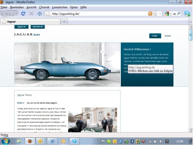Click the Action Center flag tray icon
This screenshot has width=195, height=147.
coord(103,141)
